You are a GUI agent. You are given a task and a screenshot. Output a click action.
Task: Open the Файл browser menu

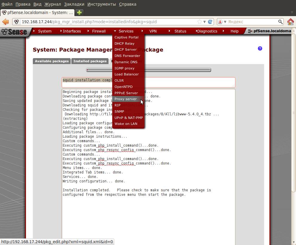coord(7,4)
